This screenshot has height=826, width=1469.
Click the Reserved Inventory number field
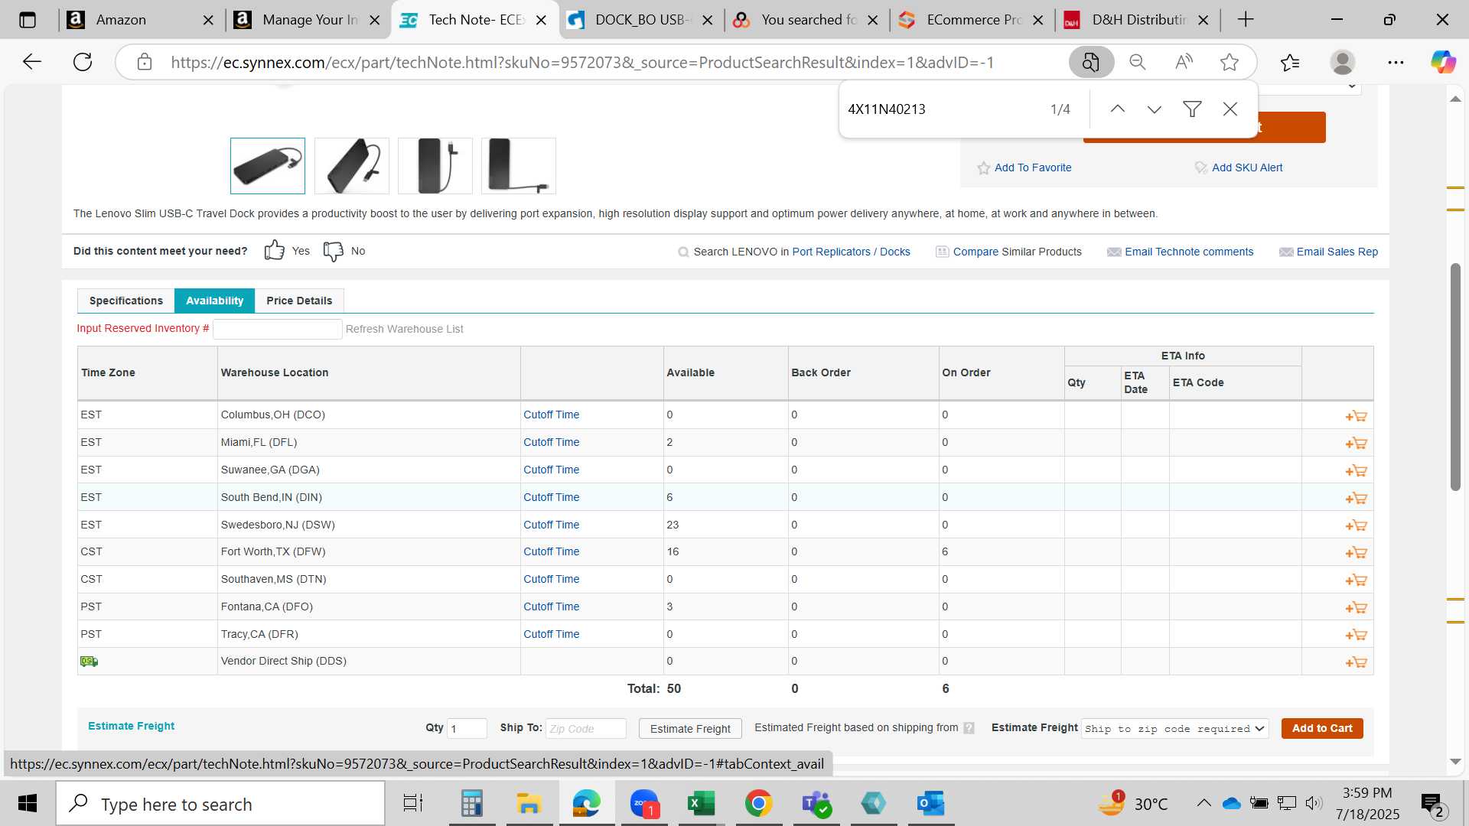pyautogui.click(x=277, y=329)
